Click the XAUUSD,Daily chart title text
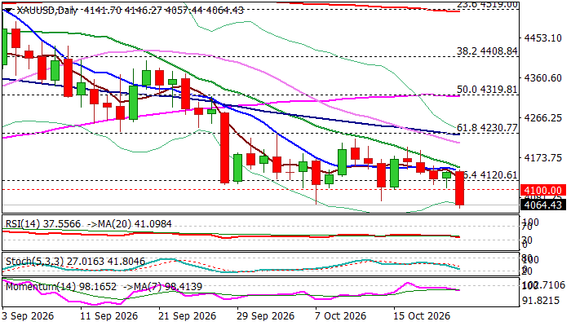Viewport: 571px width, 326px height. click(47, 11)
